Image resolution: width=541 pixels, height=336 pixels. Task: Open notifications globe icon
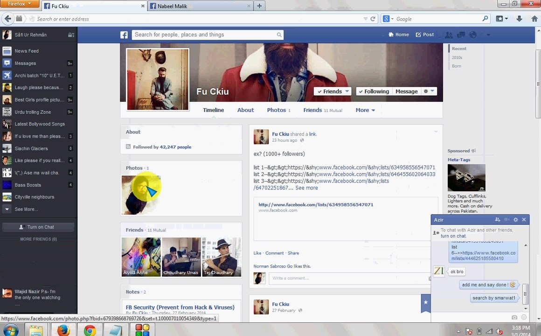(x=473, y=35)
